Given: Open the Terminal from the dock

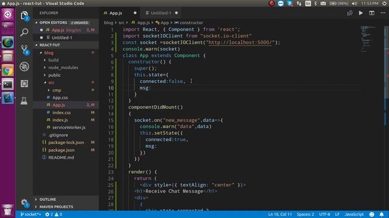Looking at the screenshot, I should pyautogui.click(x=8, y=84).
